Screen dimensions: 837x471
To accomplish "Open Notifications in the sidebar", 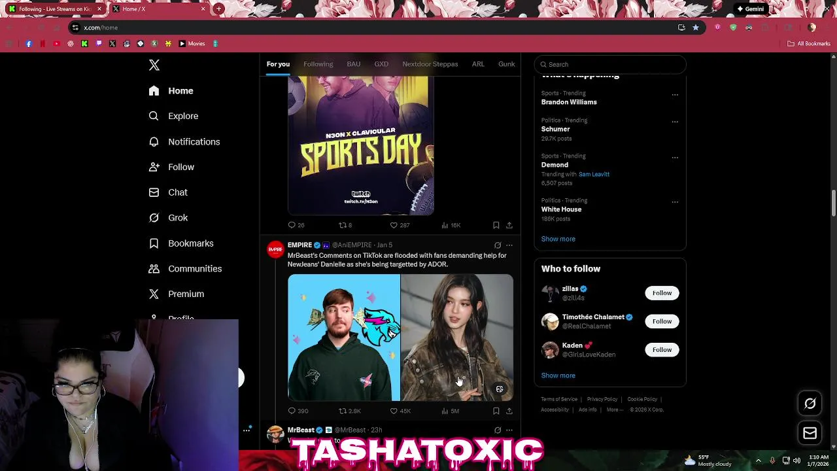I will click(x=184, y=141).
